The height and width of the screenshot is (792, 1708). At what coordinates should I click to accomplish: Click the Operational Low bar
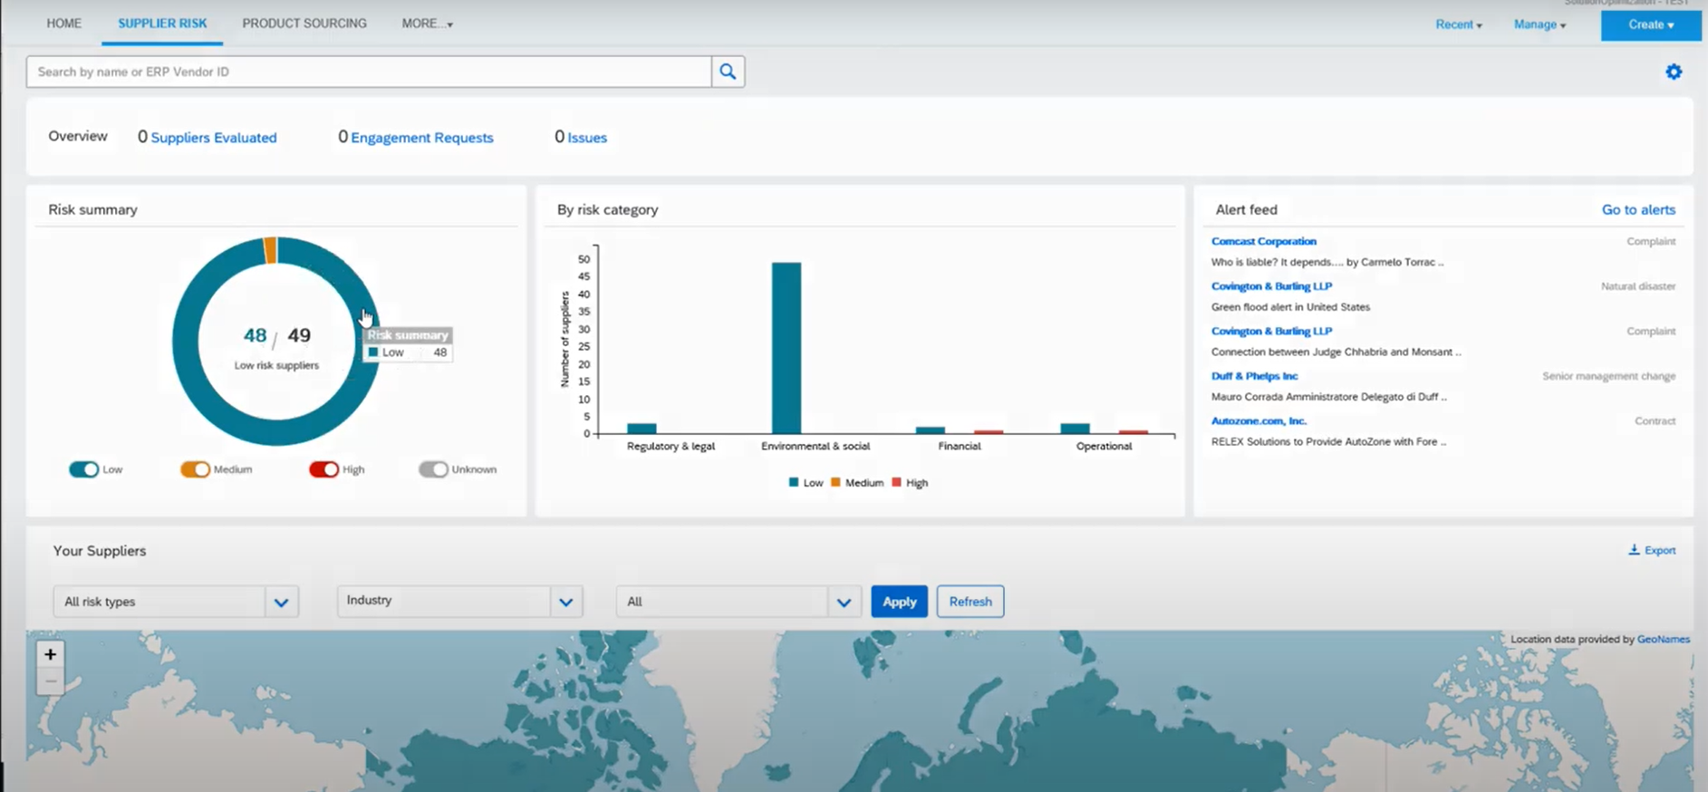(x=1075, y=429)
